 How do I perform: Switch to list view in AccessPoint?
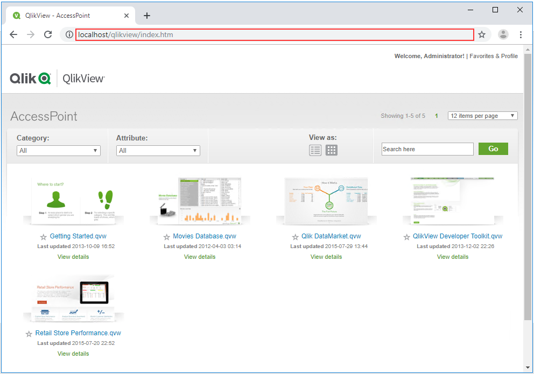pos(315,150)
